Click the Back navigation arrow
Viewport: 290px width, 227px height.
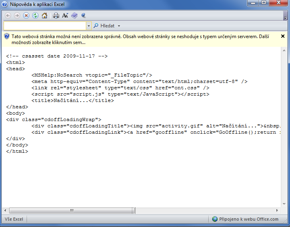click(x=8, y=15)
